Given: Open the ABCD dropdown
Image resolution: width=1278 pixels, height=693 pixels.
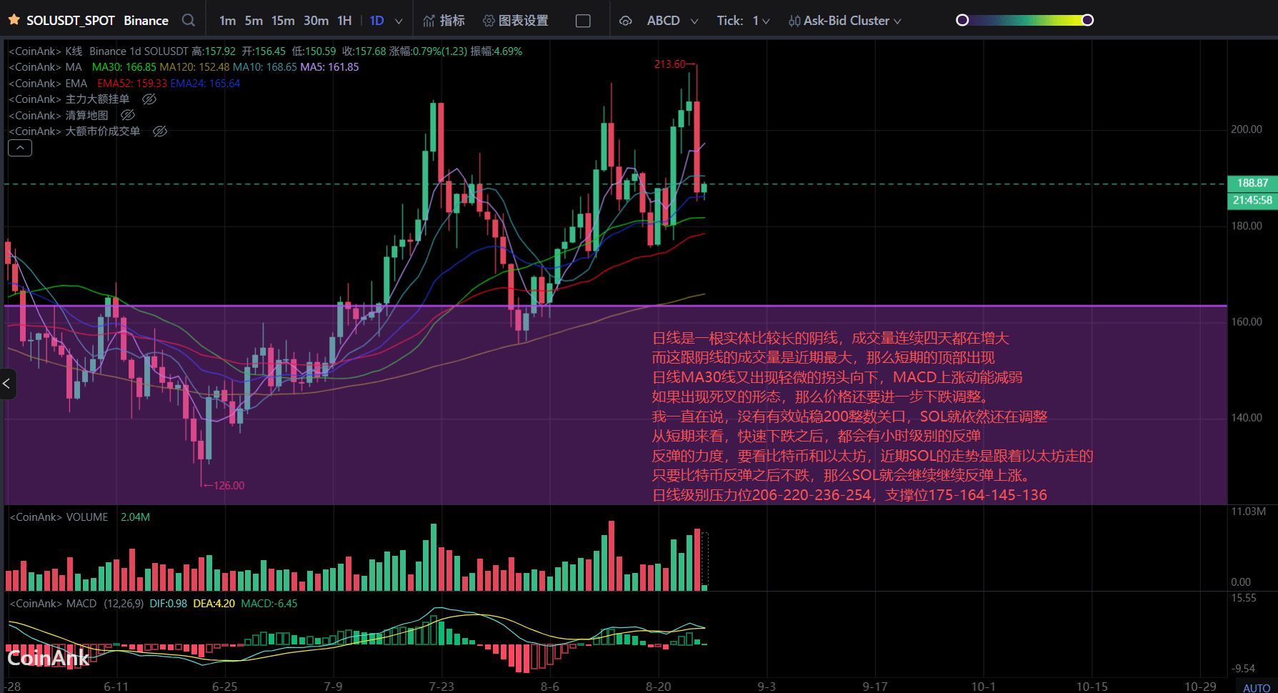Looking at the screenshot, I should [x=672, y=21].
